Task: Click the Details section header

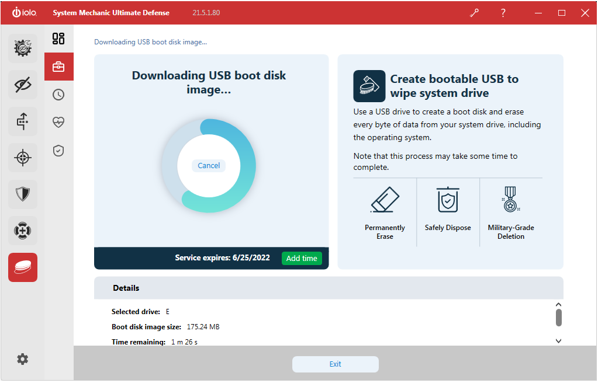Action: point(329,288)
